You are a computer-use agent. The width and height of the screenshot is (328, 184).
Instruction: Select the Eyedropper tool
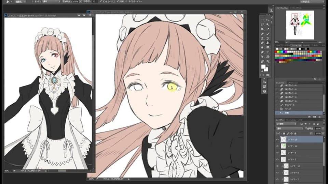pyautogui.click(x=268, y=29)
